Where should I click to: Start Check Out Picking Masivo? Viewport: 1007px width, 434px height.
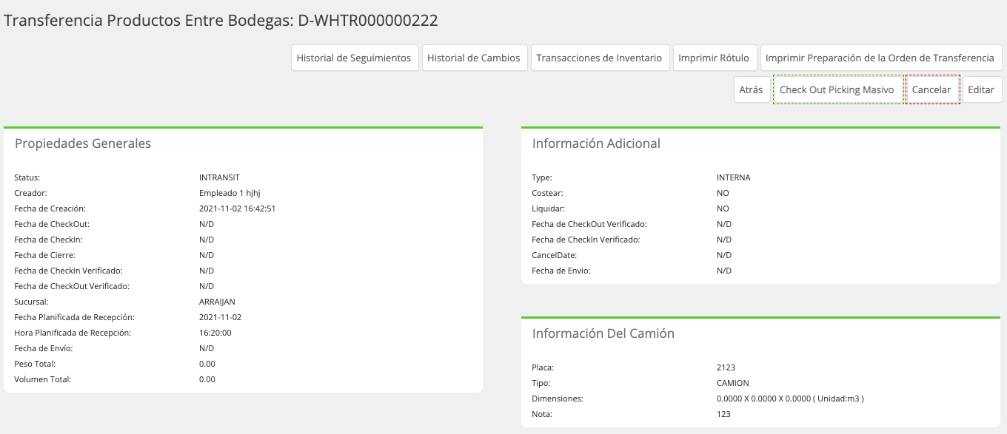[x=837, y=89]
